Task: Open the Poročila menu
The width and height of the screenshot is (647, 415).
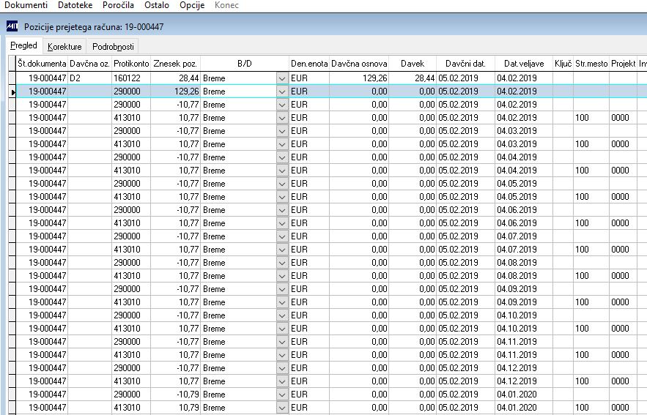Action: pyautogui.click(x=119, y=5)
